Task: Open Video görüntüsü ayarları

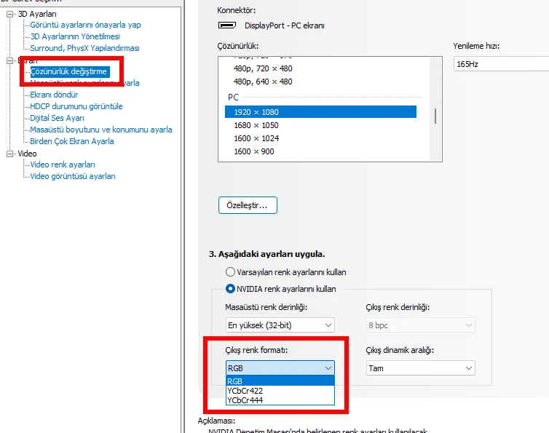Action: pyautogui.click(x=73, y=176)
